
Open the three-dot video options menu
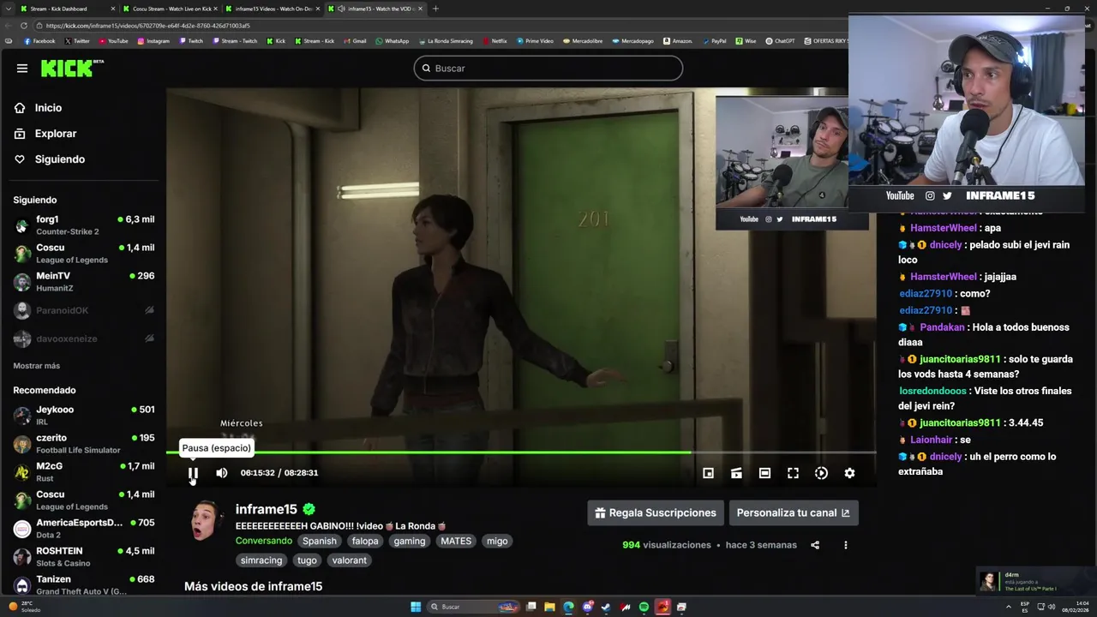pyautogui.click(x=845, y=545)
